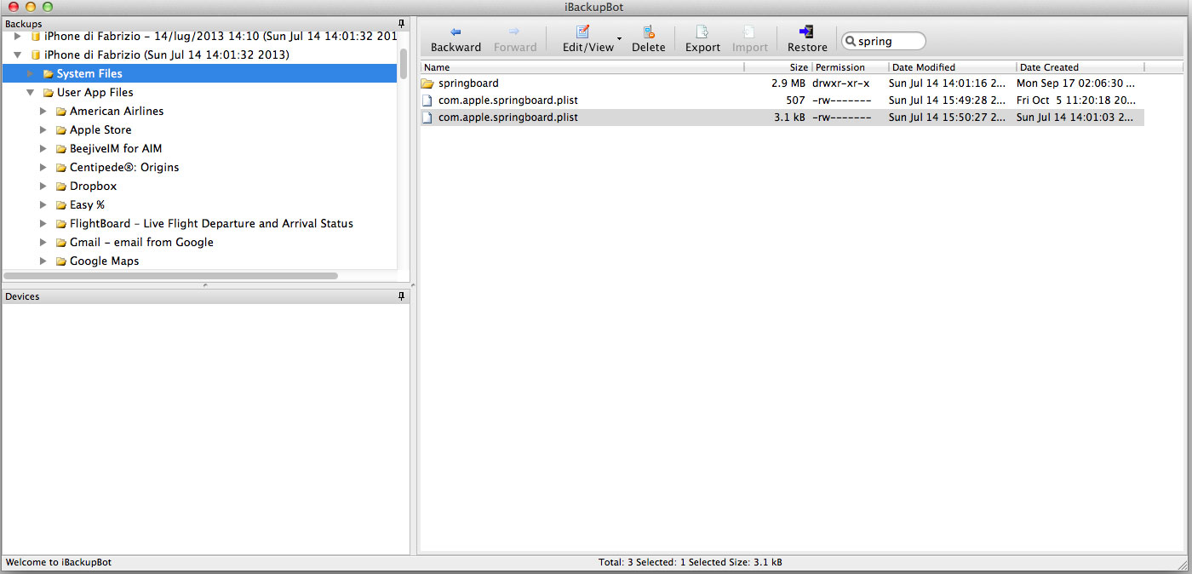Click the Export toolbar icon
The height and width of the screenshot is (574, 1192).
702,32
